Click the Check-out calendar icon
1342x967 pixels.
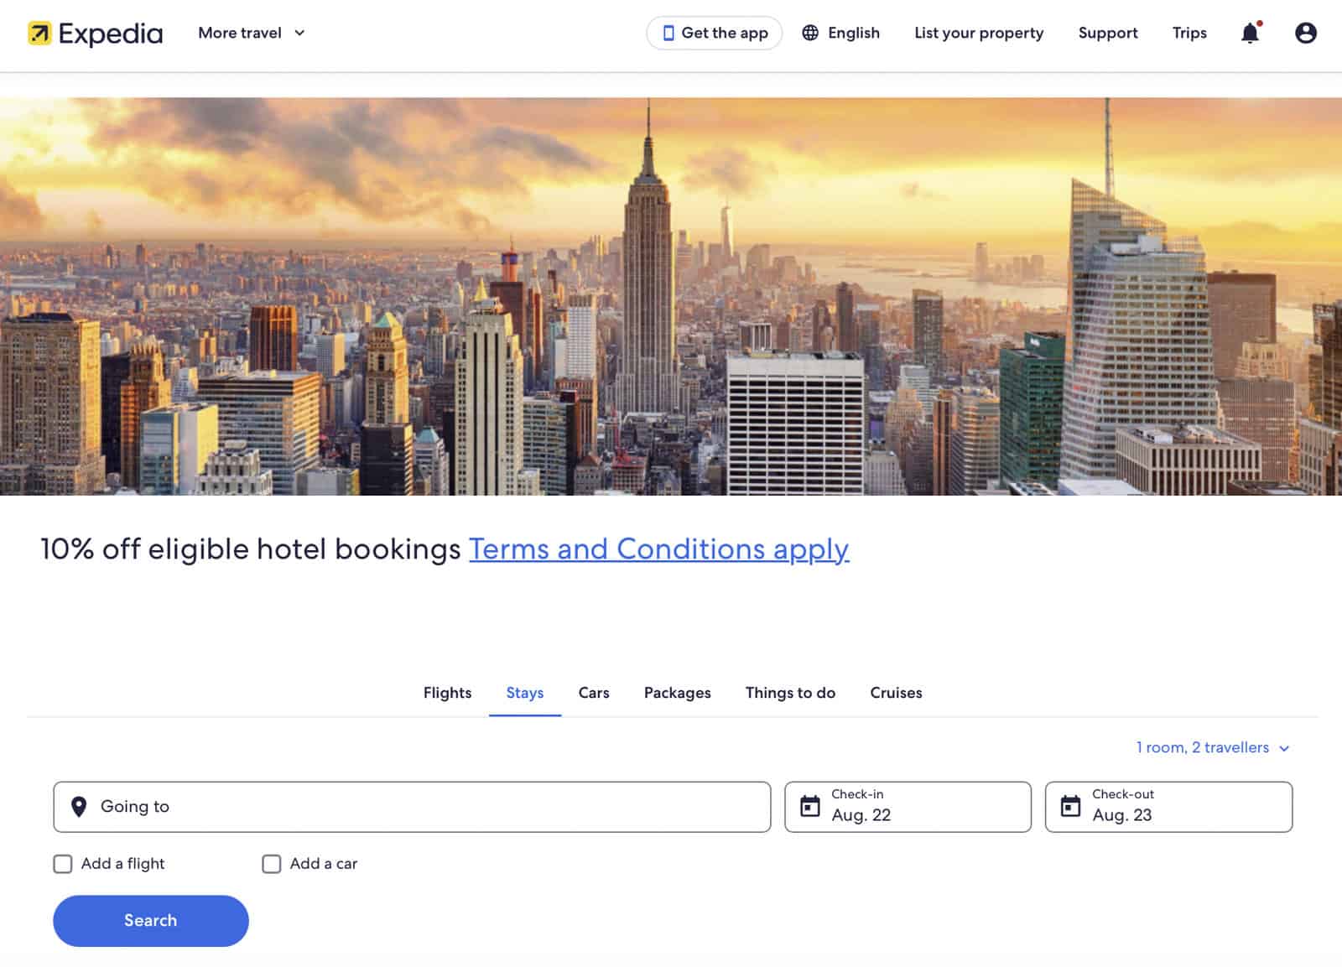pos(1071,807)
